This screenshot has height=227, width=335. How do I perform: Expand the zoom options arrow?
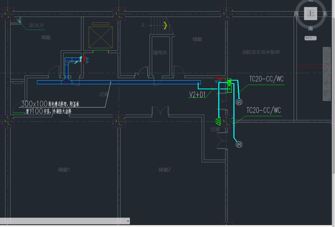(x=327, y=78)
